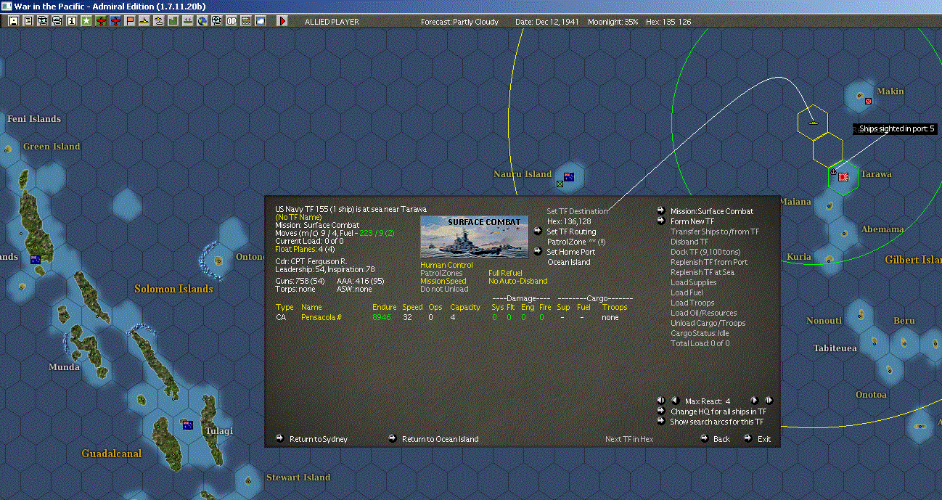Select the Pensacola ship name
This screenshot has height=500, width=942.
[x=321, y=317]
